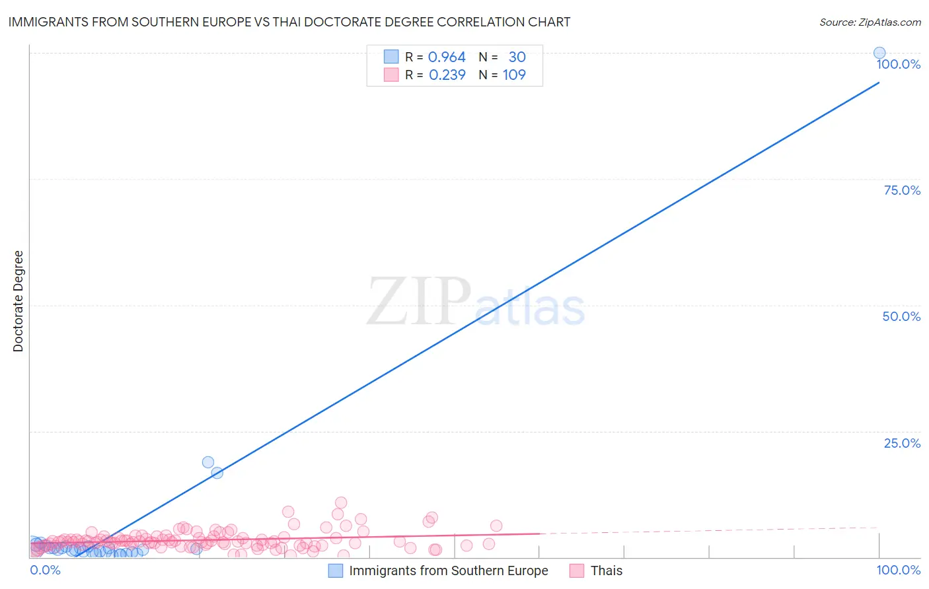Click the 100.0% x-axis label
929x589 pixels.
click(899, 570)
